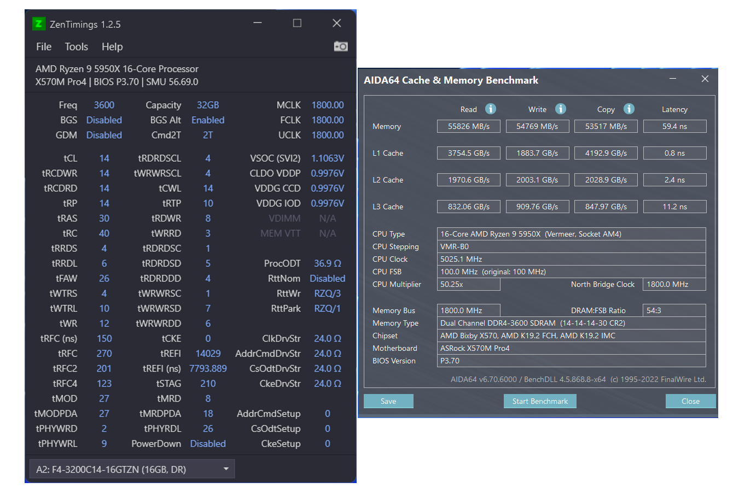Click the Capacity value 32GB

click(208, 105)
